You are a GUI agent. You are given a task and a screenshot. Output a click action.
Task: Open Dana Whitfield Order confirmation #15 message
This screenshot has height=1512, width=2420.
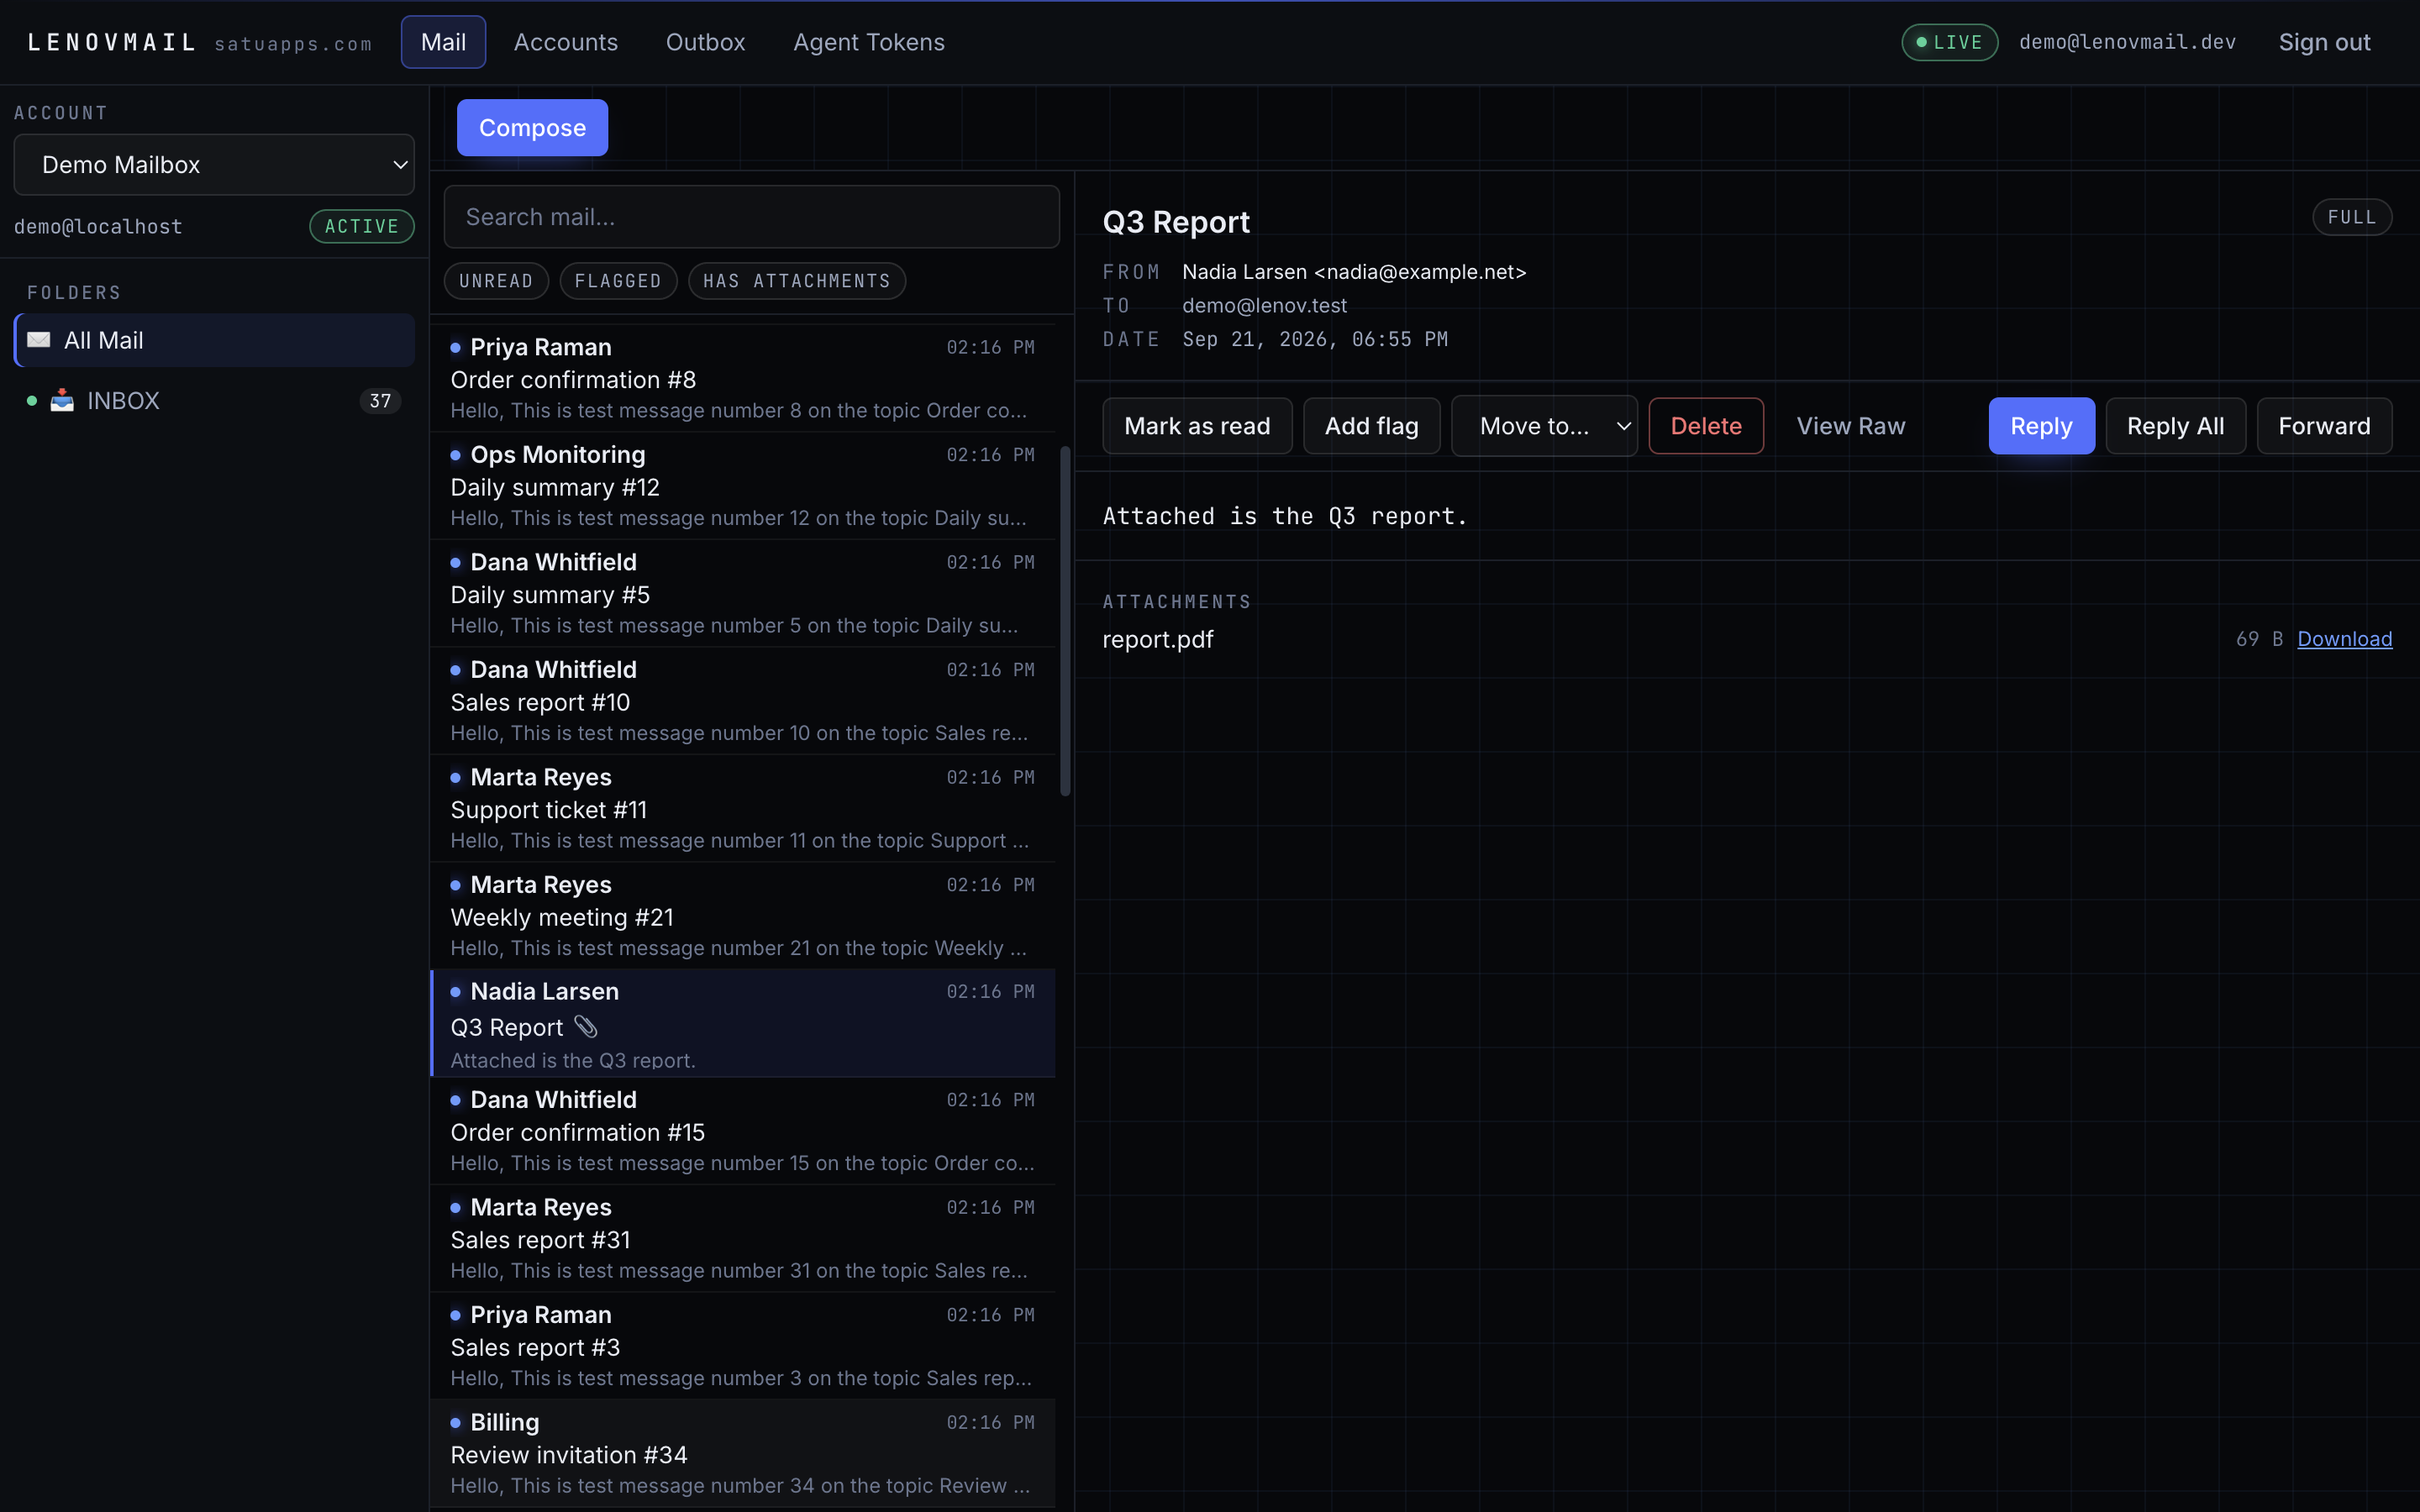click(742, 1131)
